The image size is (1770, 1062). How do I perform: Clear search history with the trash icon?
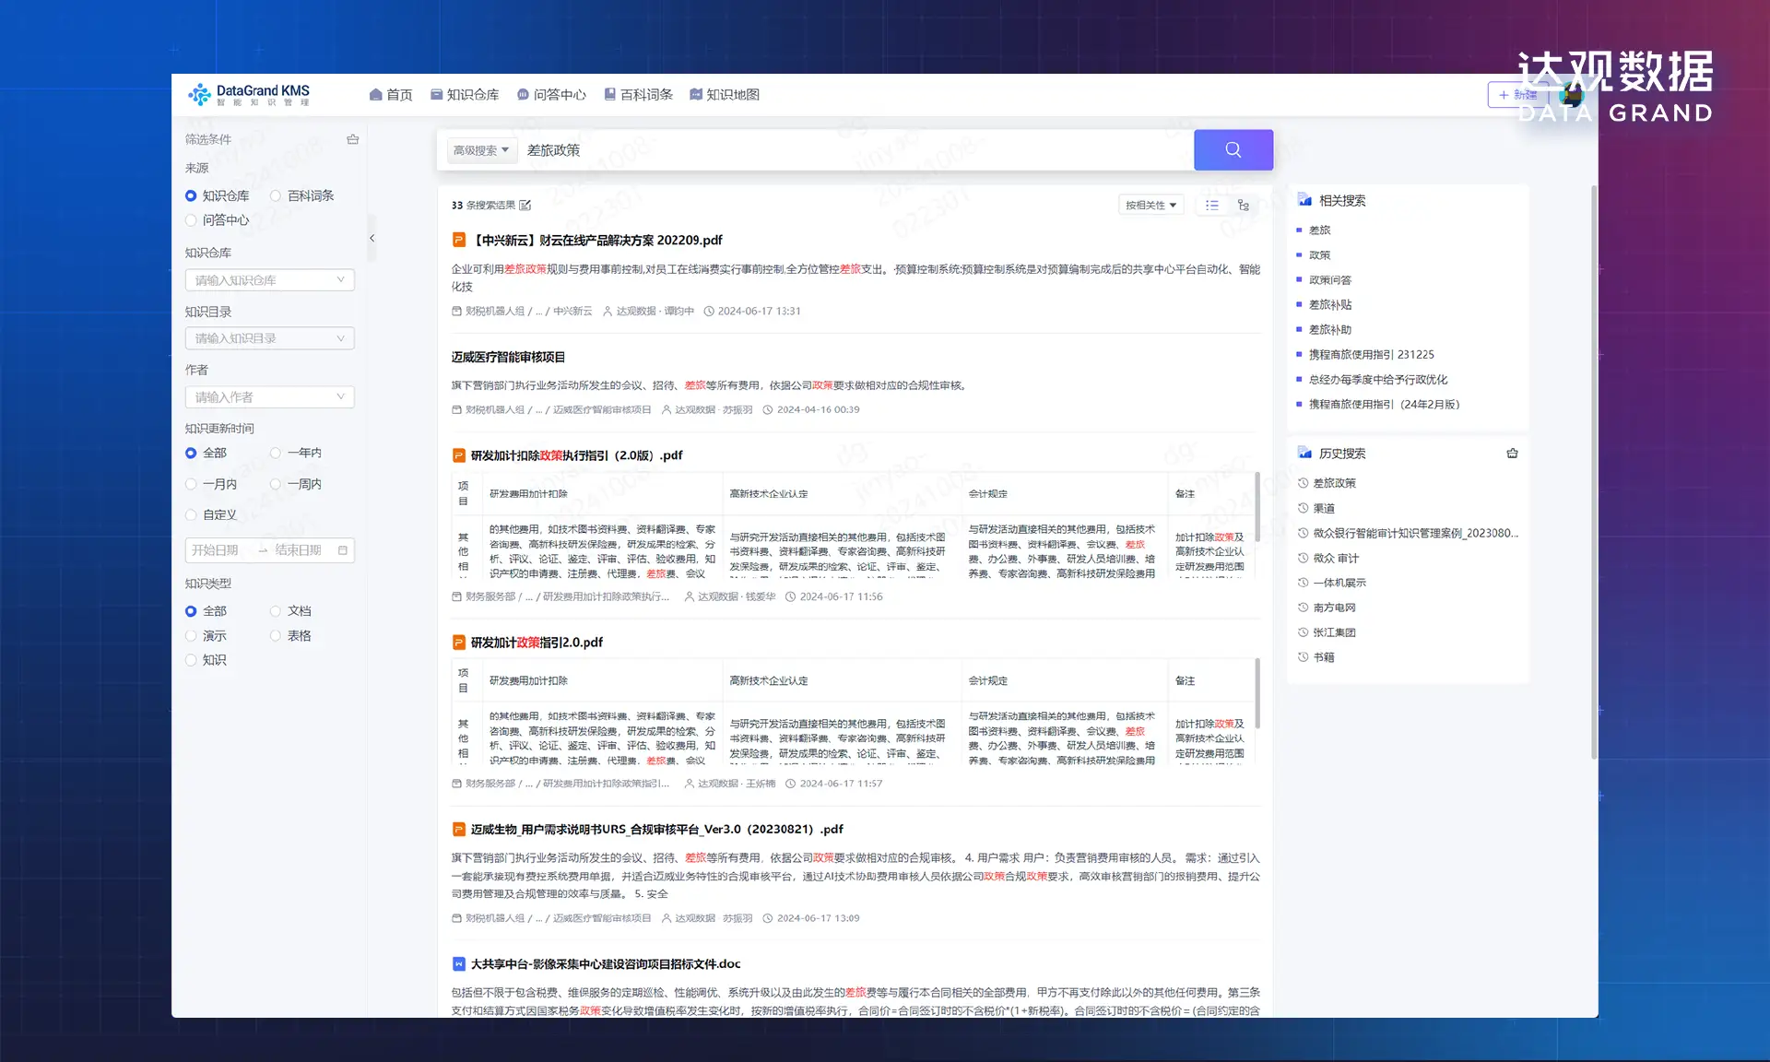tap(1512, 454)
